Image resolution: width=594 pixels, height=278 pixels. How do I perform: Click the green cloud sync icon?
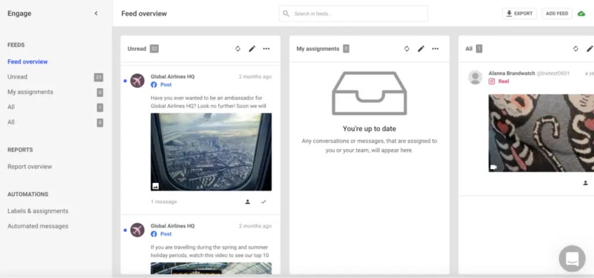click(x=581, y=13)
